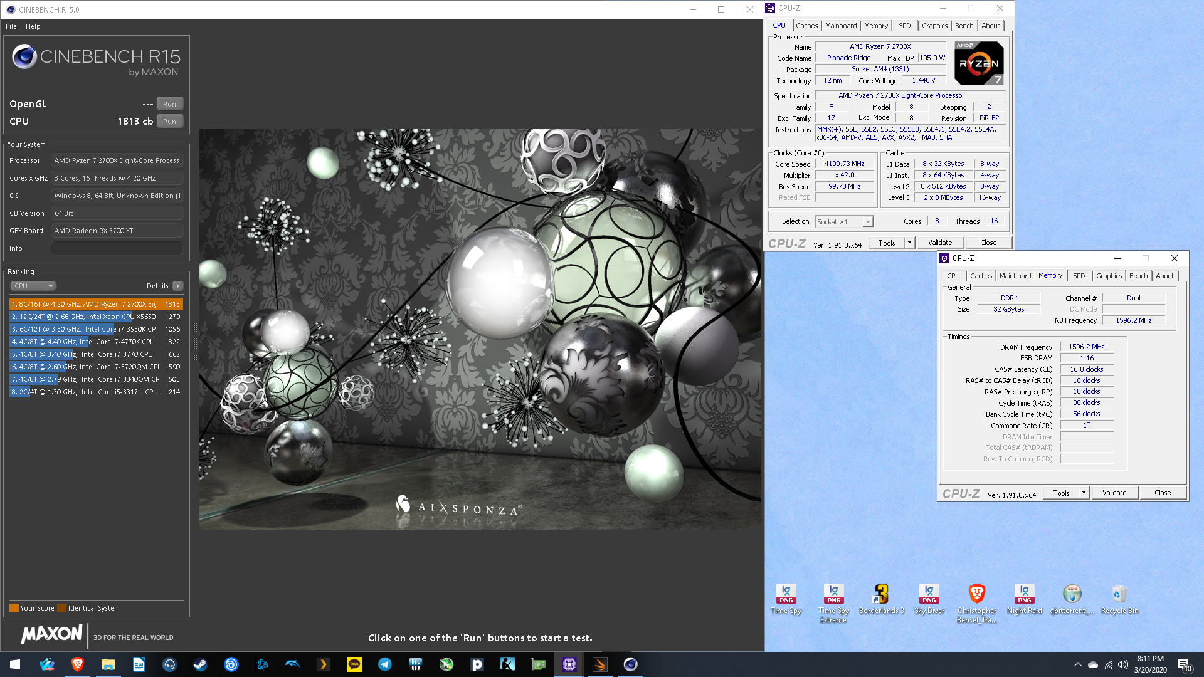Open File Explorer from taskbar

(108, 664)
